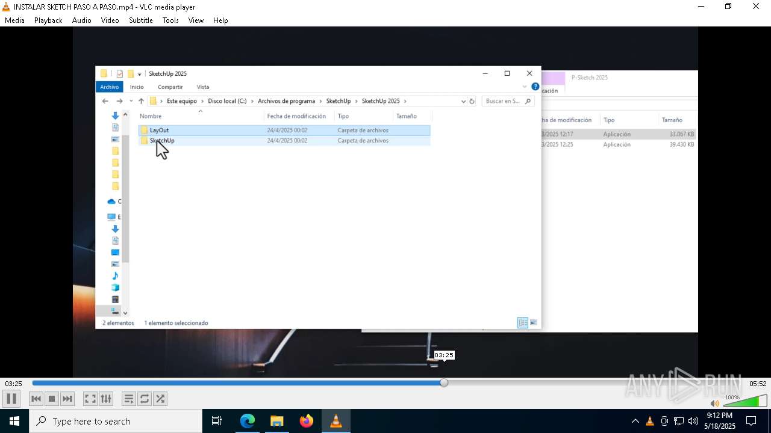The image size is (771, 433).
Task: Click the Explorer up-one-level arrow in the video
Action: coord(141,101)
